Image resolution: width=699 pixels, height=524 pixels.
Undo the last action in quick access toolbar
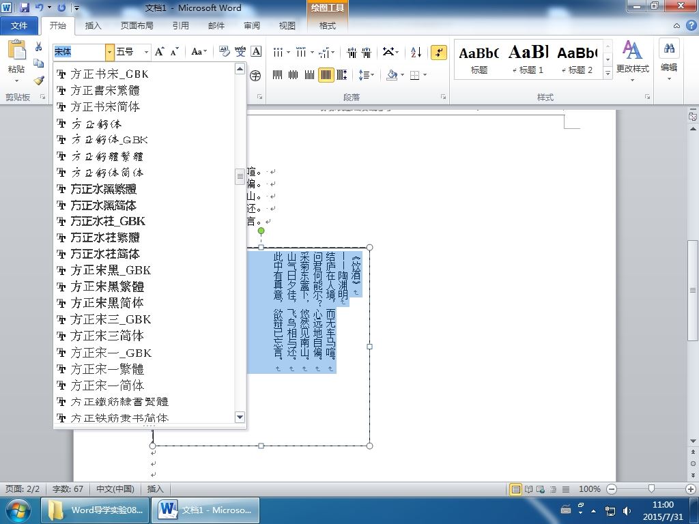pyautogui.click(x=39, y=8)
